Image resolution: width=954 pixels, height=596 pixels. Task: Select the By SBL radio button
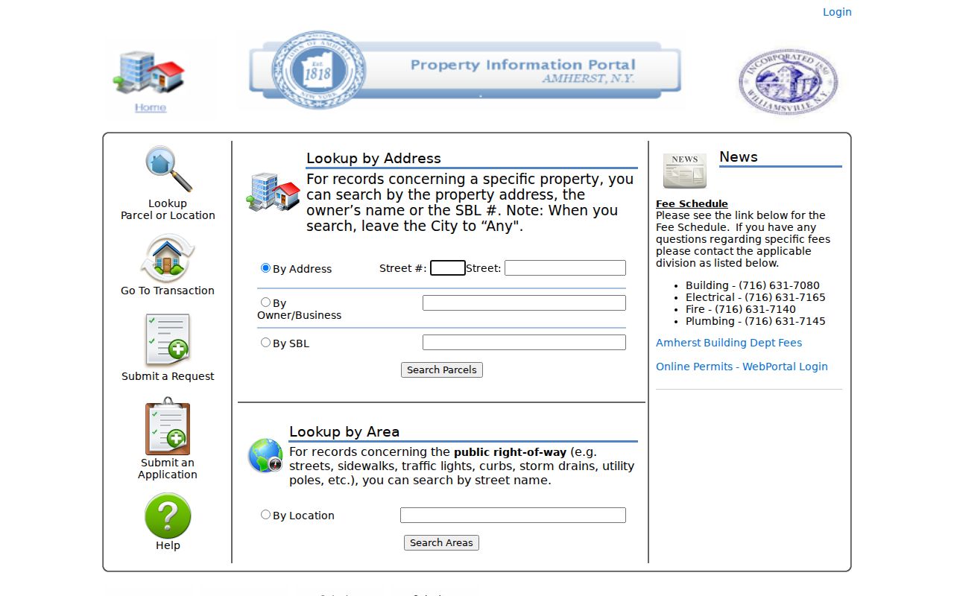265,343
